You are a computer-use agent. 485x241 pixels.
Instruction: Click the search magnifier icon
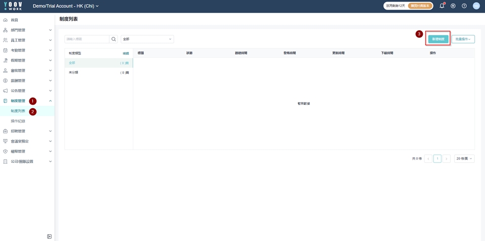(114, 39)
